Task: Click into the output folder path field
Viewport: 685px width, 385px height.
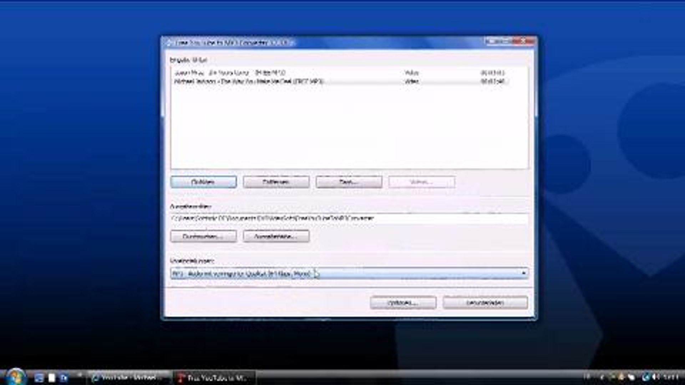Action: pos(349,218)
